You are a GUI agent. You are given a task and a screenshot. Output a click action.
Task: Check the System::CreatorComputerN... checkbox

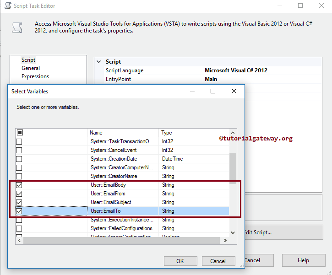(19, 167)
